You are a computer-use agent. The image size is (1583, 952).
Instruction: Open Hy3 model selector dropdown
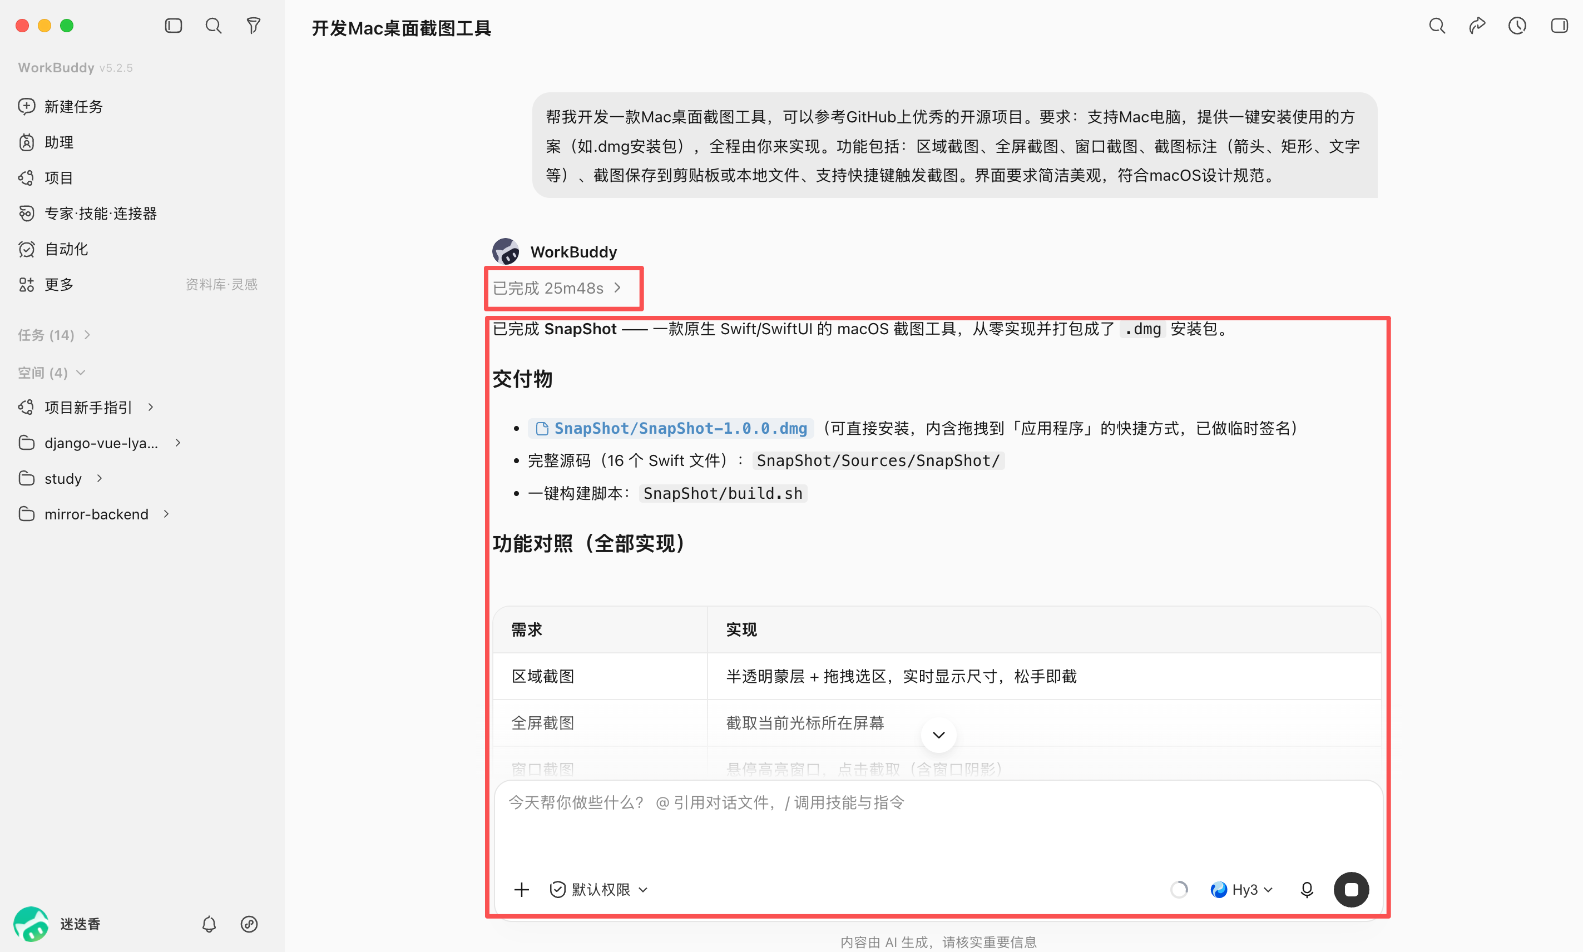(x=1241, y=889)
